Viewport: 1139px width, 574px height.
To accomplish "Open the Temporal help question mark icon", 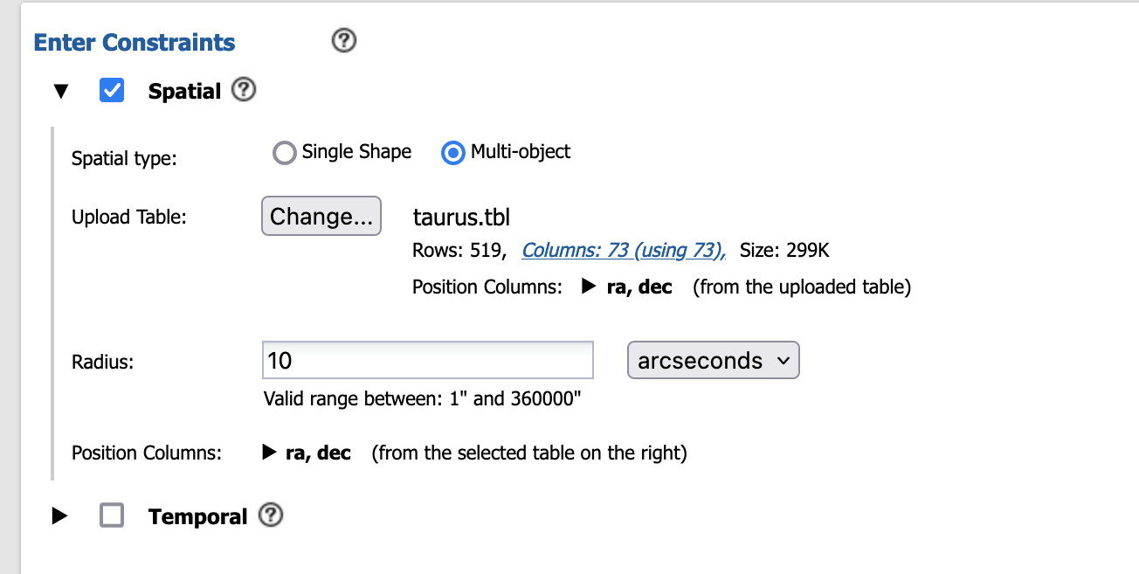I will click(x=271, y=515).
